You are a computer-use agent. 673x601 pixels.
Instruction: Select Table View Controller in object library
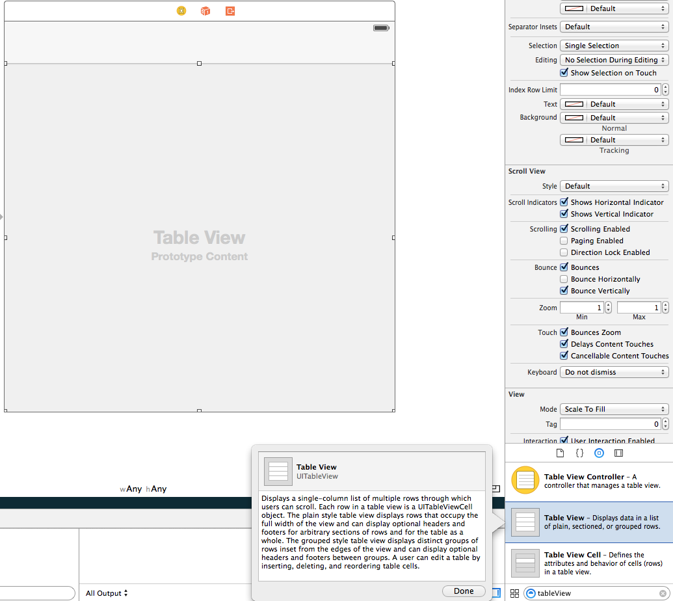[x=589, y=481]
